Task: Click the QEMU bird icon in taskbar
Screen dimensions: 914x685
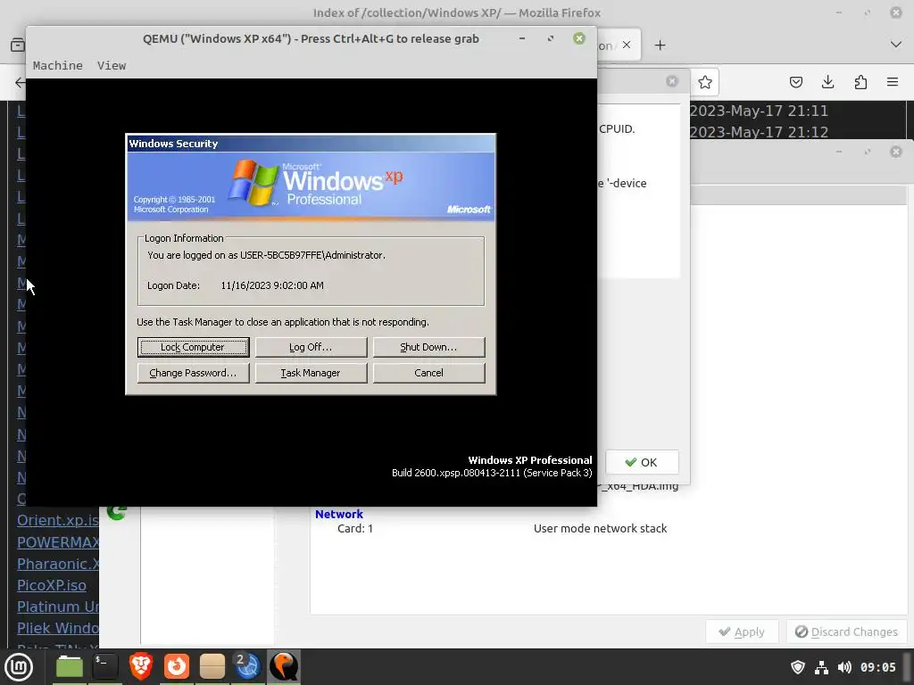Action: pos(283,666)
